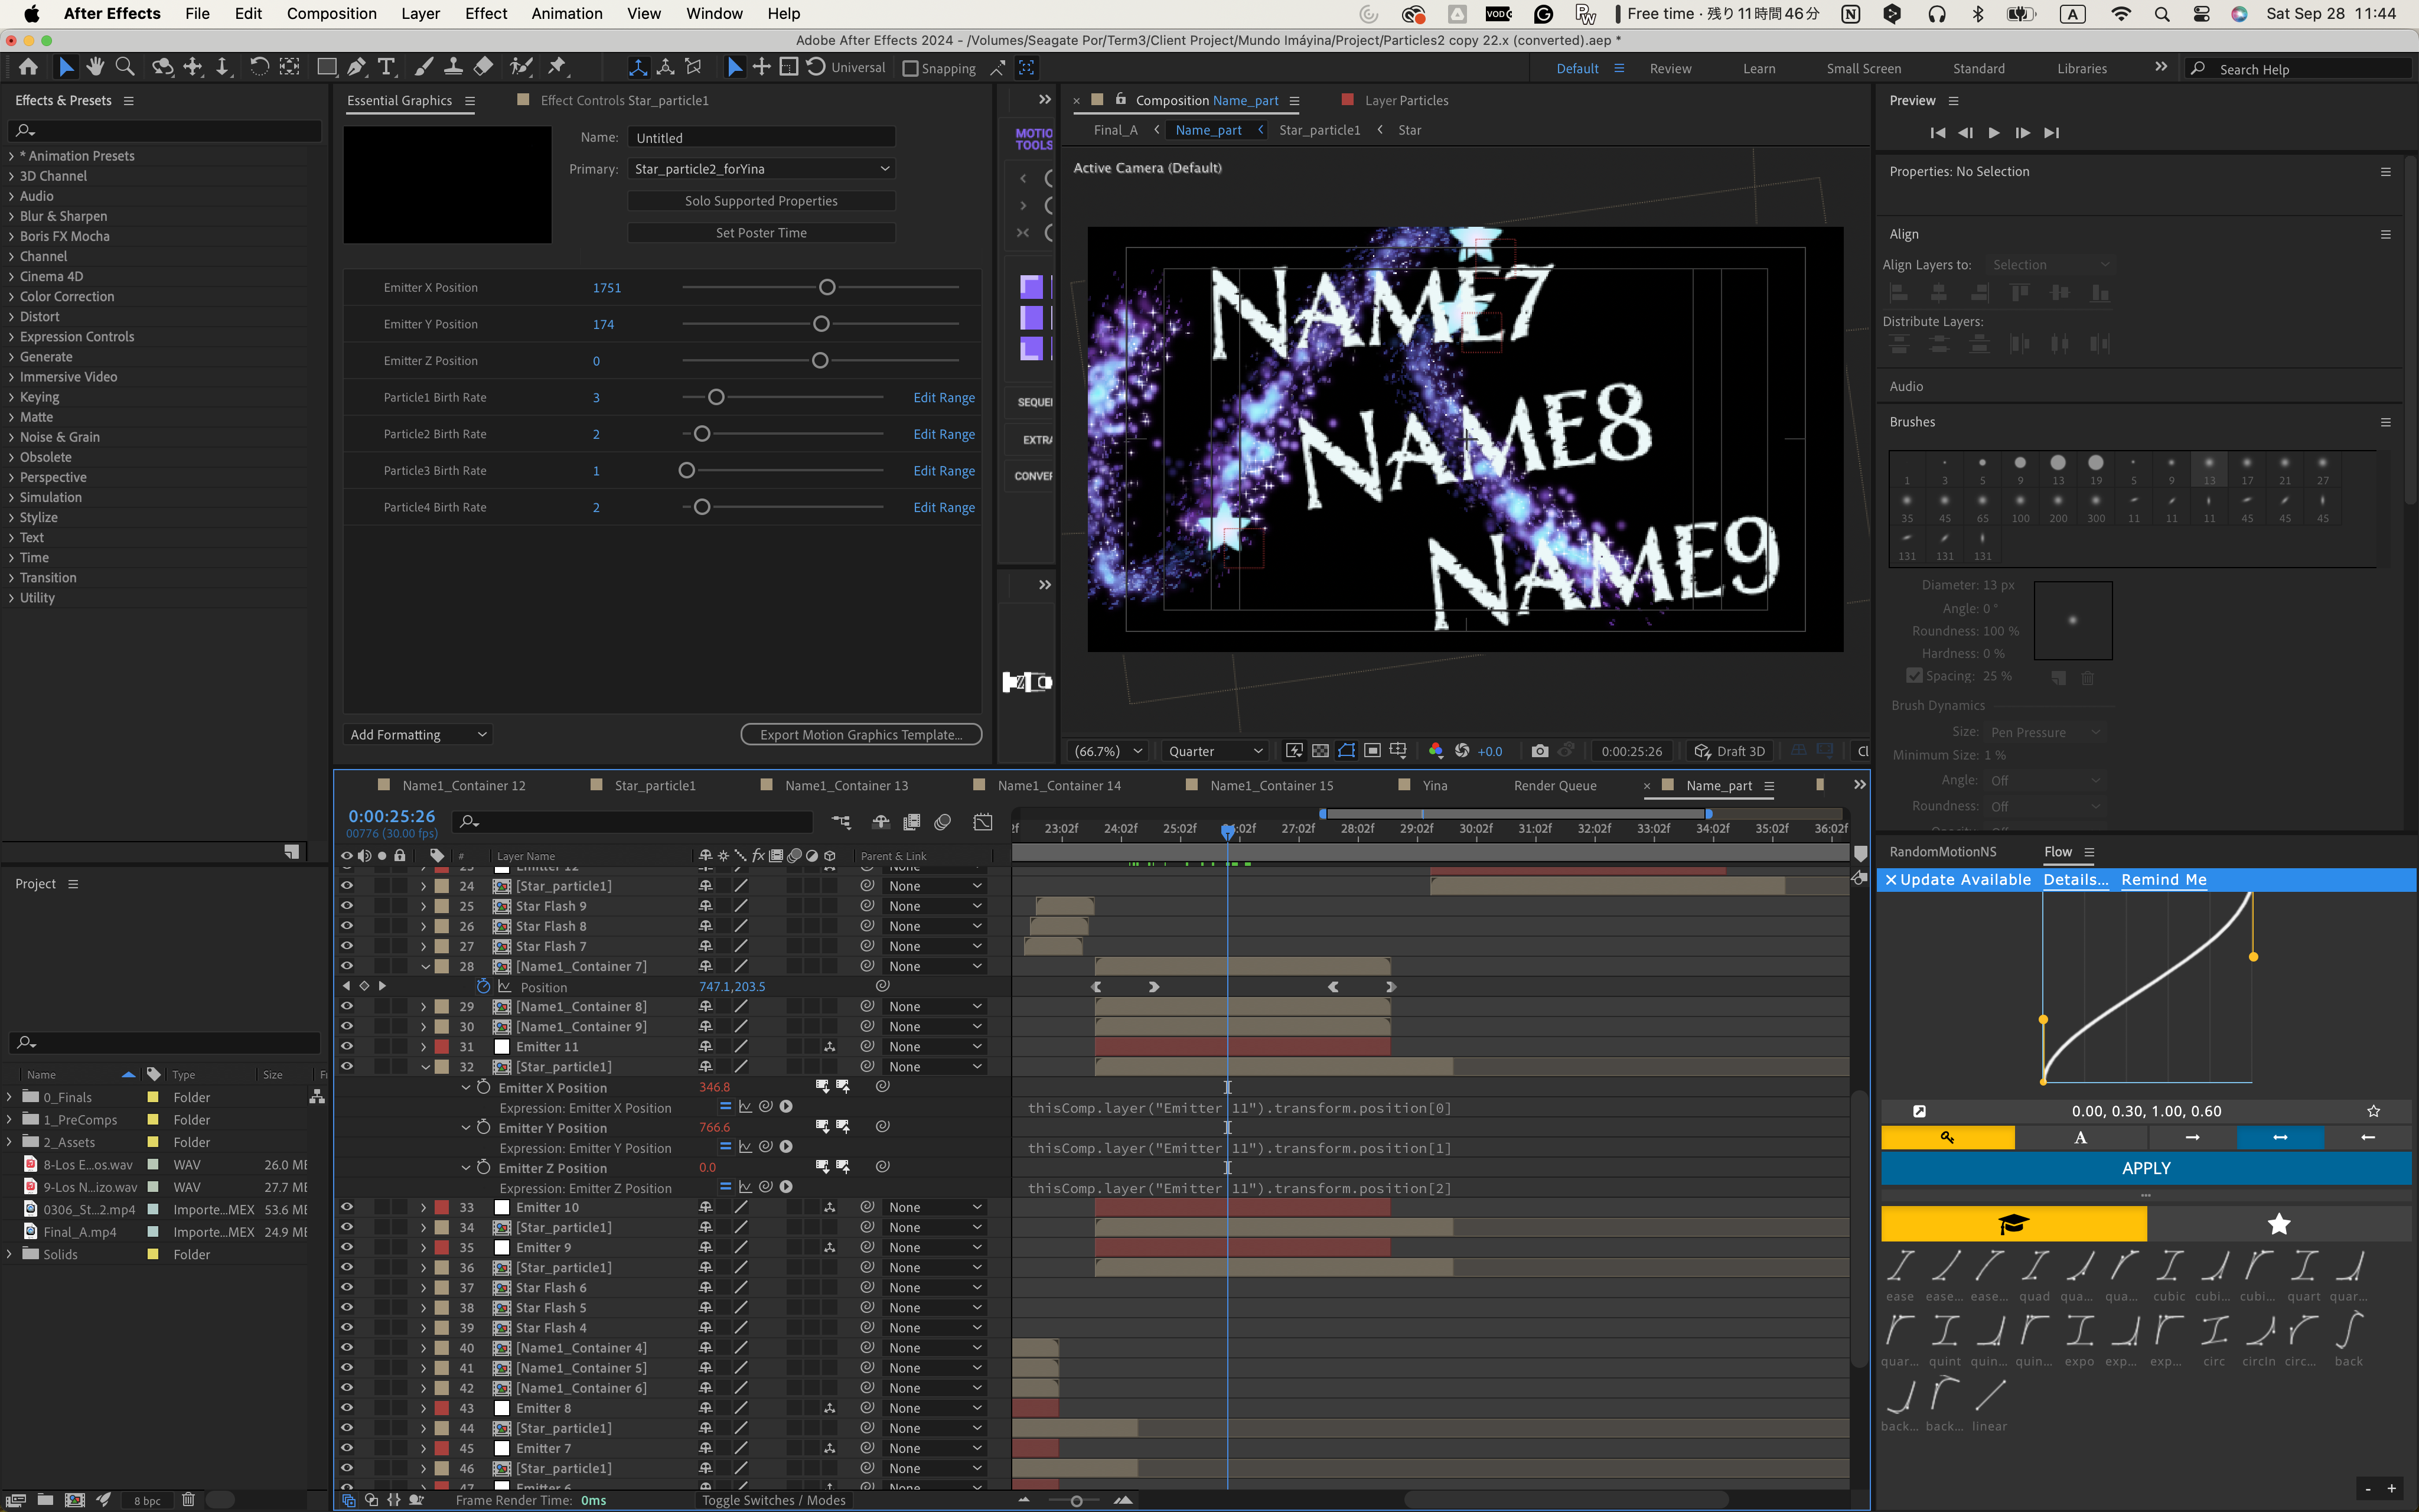Image resolution: width=2419 pixels, height=1512 pixels.
Task: Open Primary composition Star_particle2_forYina dropdown
Action: click(x=761, y=169)
